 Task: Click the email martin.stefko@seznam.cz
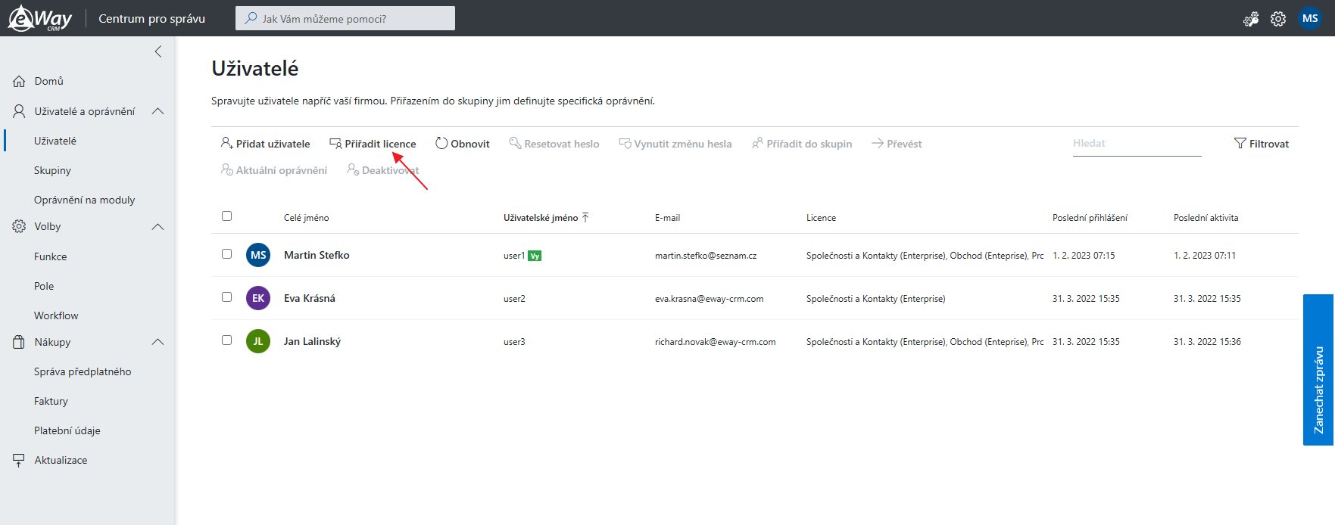coord(706,256)
